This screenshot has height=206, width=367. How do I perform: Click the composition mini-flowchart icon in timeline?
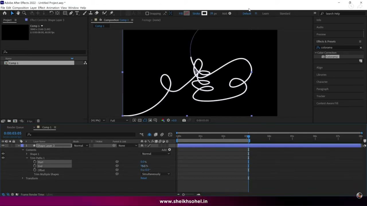pyautogui.click(x=141, y=134)
